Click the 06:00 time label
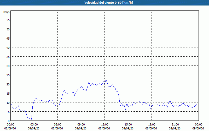This screenshot has width=209, height=131. click(x=57, y=125)
